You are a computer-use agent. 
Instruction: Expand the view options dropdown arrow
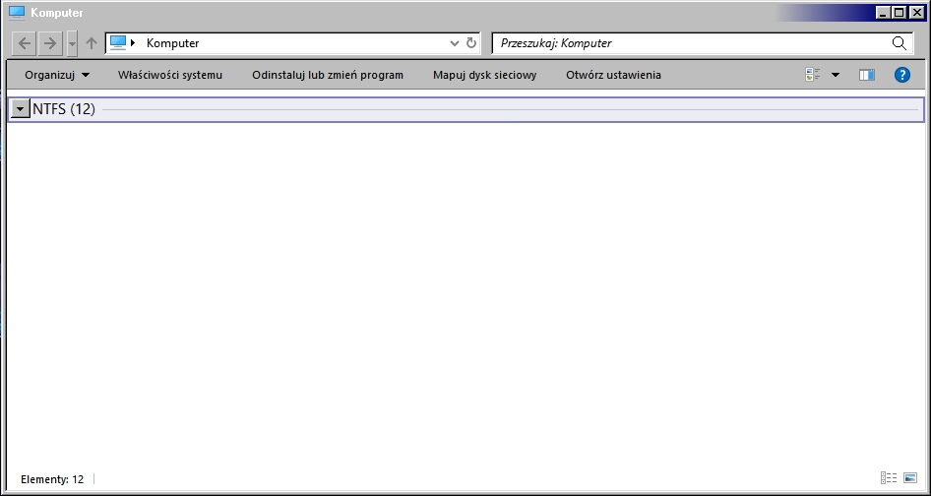pyautogui.click(x=836, y=75)
